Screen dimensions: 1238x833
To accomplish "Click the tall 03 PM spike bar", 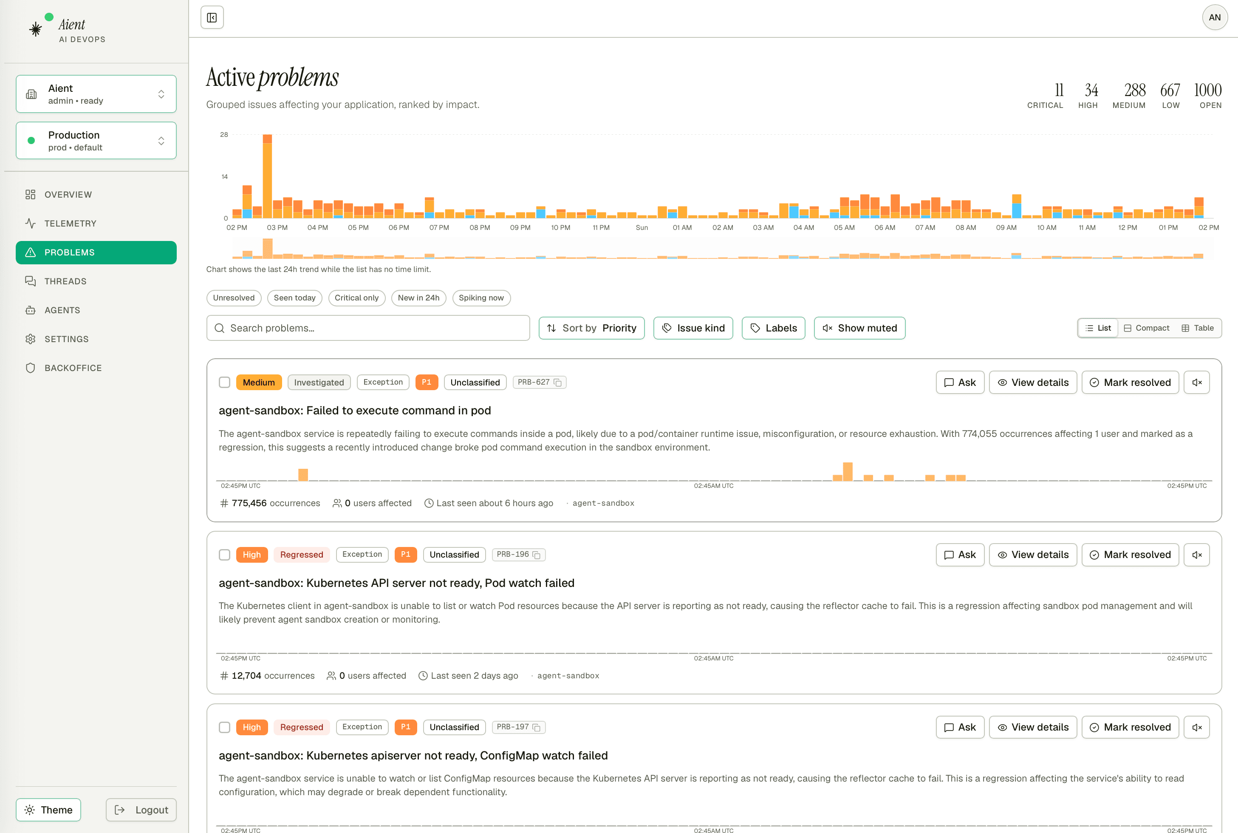I will pyautogui.click(x=267, y=176).
